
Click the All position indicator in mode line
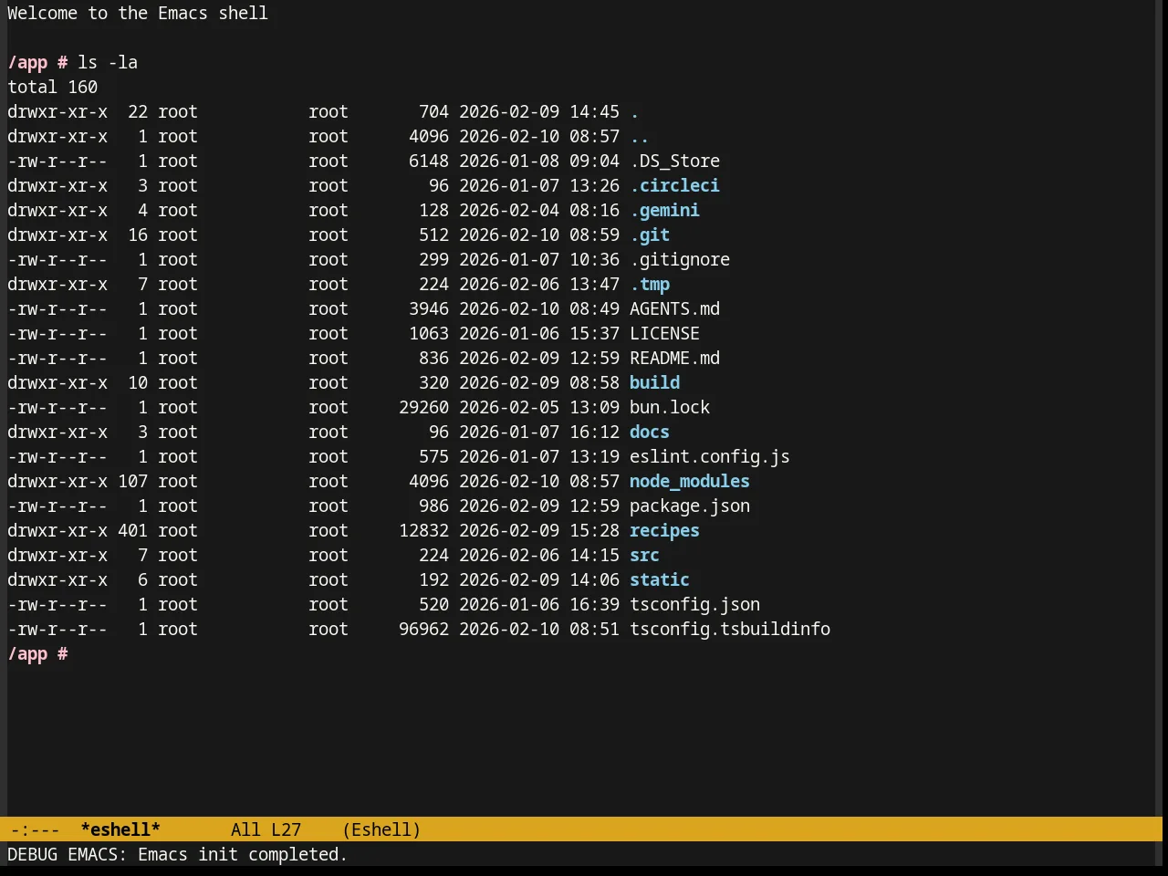(x=245, y=829)
